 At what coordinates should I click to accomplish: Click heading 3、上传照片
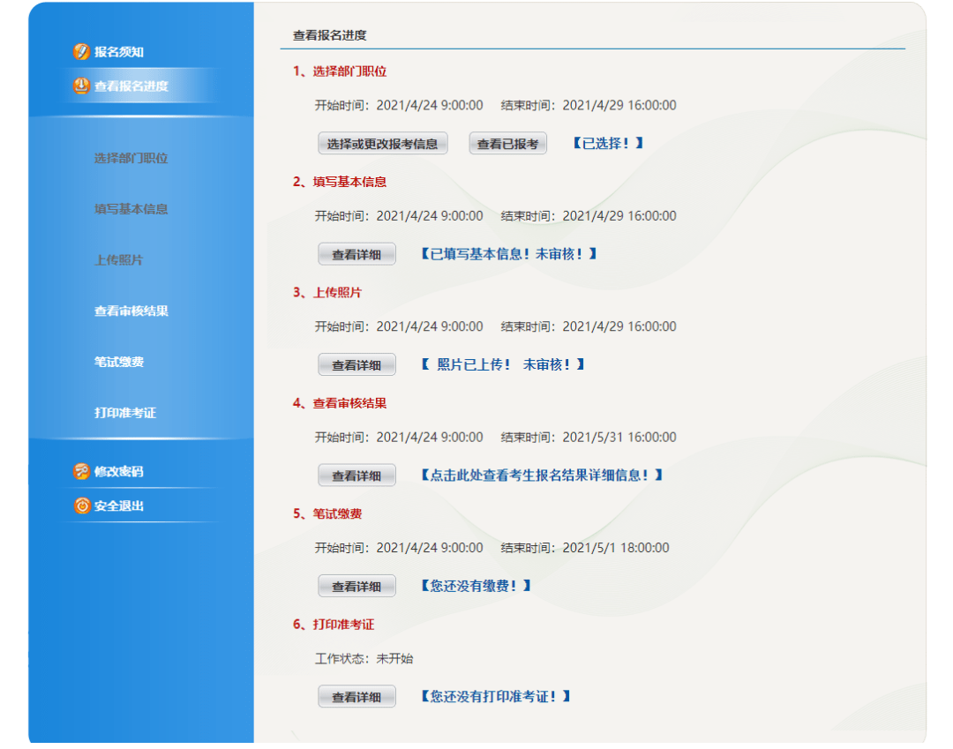tap(327, 293)
